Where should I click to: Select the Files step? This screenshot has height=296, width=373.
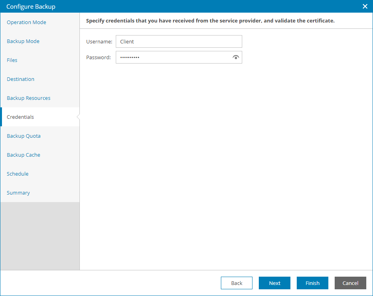[x=12, y=60]
